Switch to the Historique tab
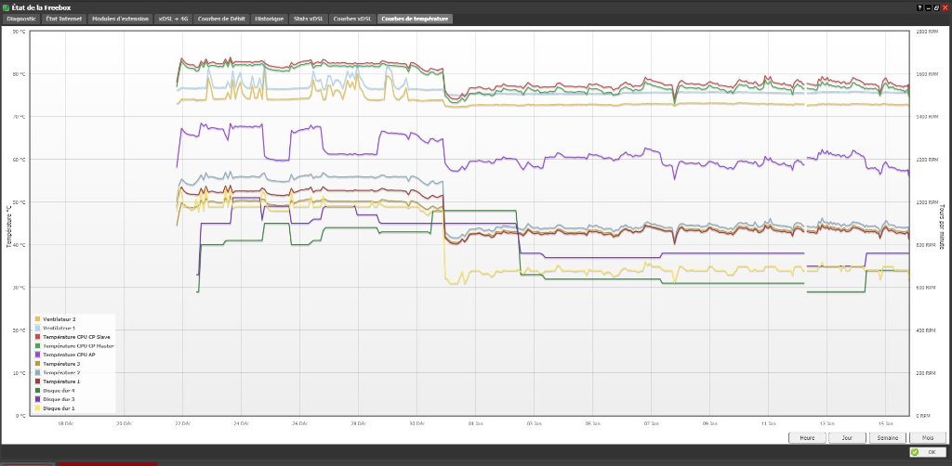 269,19
